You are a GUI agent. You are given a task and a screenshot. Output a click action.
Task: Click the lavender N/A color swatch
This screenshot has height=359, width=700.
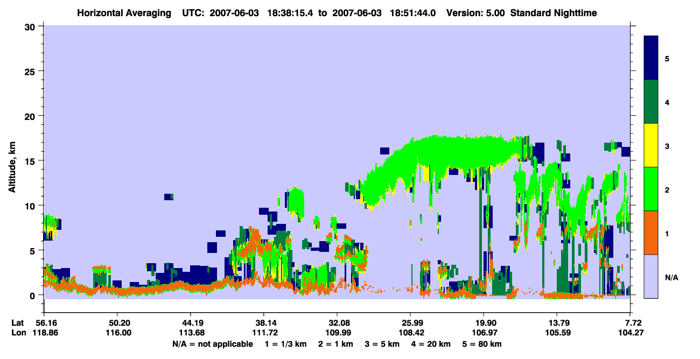pos(651,276)
